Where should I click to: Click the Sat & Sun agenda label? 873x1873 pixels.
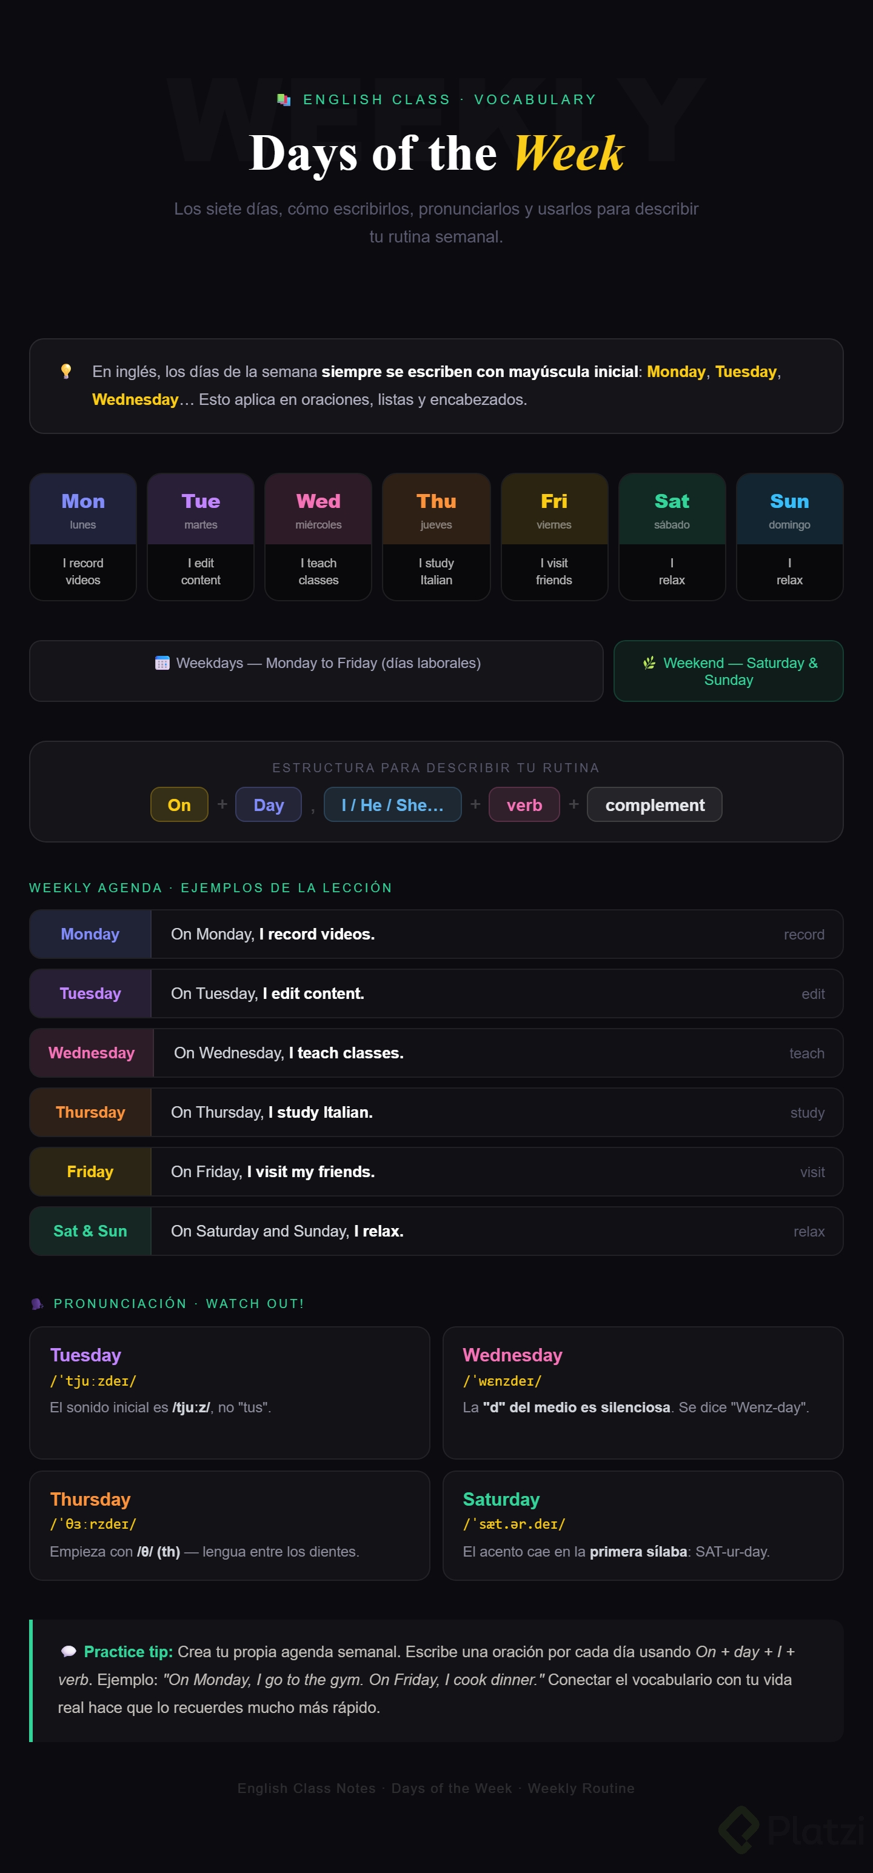click(90, 1231)
